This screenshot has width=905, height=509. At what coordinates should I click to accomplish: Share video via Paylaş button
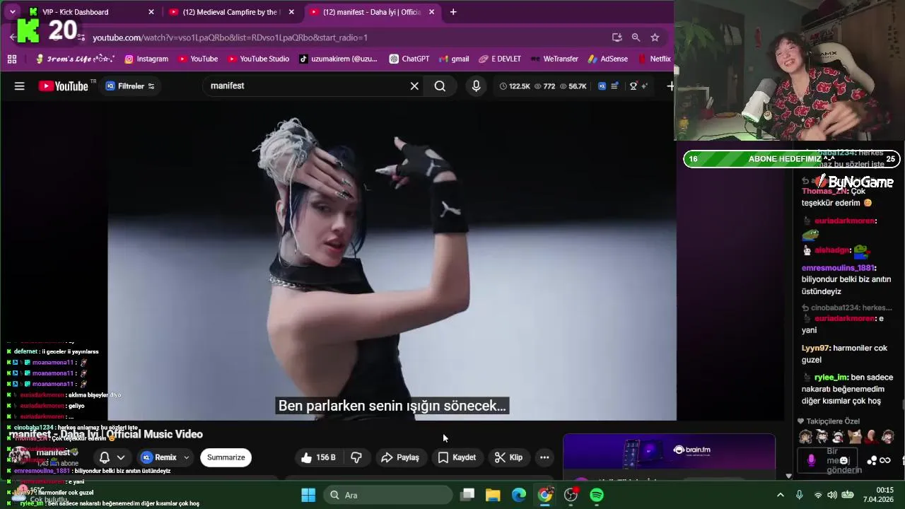click(400, 457)
